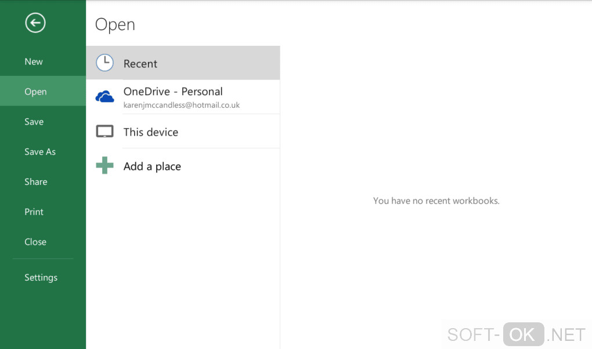Choose Save As in the sidebar

[x=40, y=152]
